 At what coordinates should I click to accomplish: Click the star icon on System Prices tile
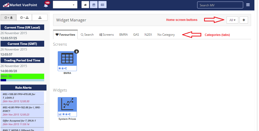(63, 114)
